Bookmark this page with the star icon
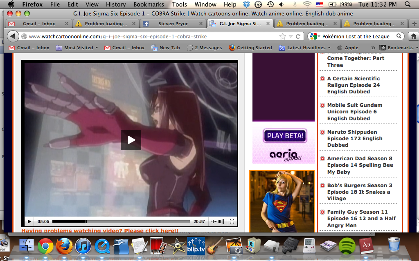419x261 pixels. (x=282, y=36)
